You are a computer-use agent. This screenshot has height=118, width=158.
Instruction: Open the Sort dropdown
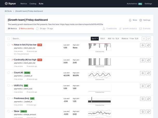(x=95, y=38)
